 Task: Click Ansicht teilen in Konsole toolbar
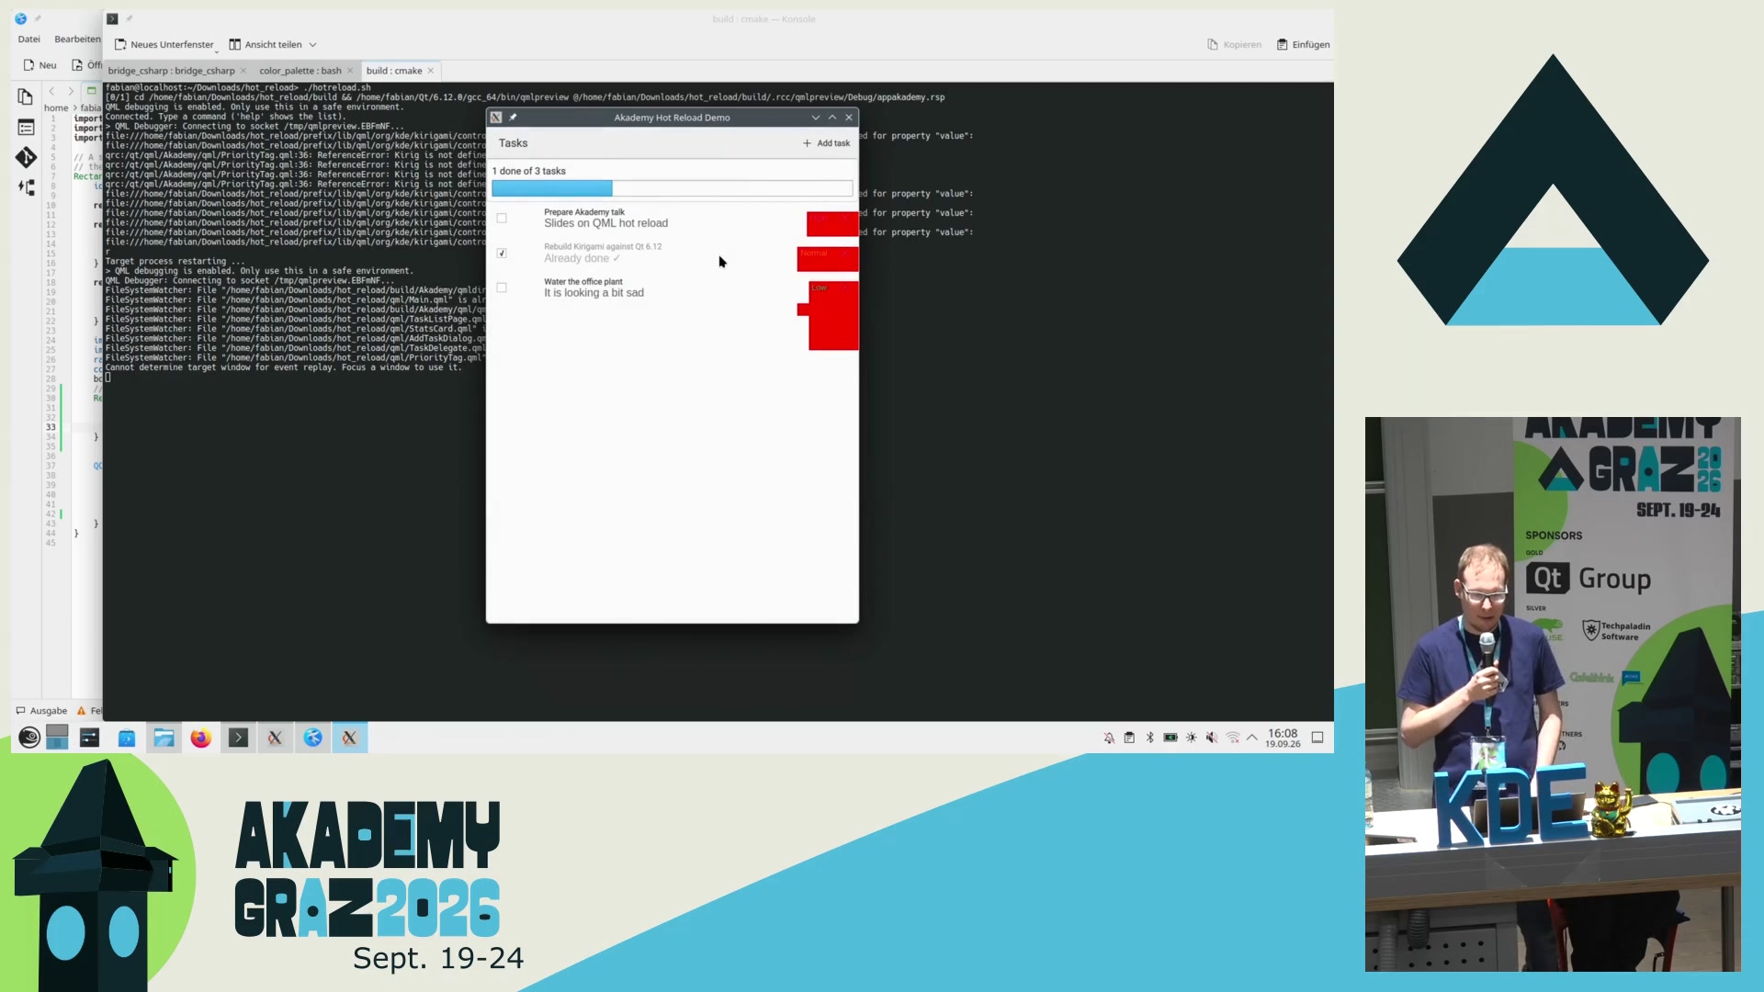265,44
